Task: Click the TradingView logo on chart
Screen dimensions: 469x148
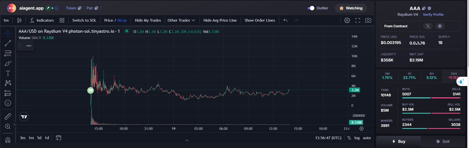Action: [24, 117]
